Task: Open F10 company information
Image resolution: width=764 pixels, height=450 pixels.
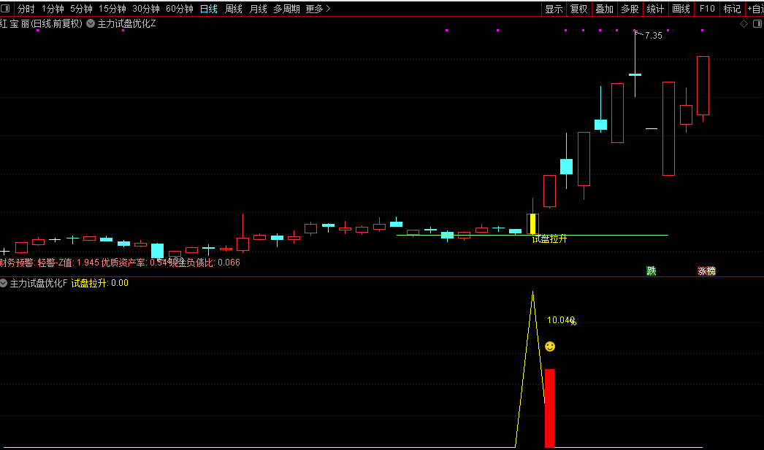Action: pyautogui.click(x=707, y=9)
